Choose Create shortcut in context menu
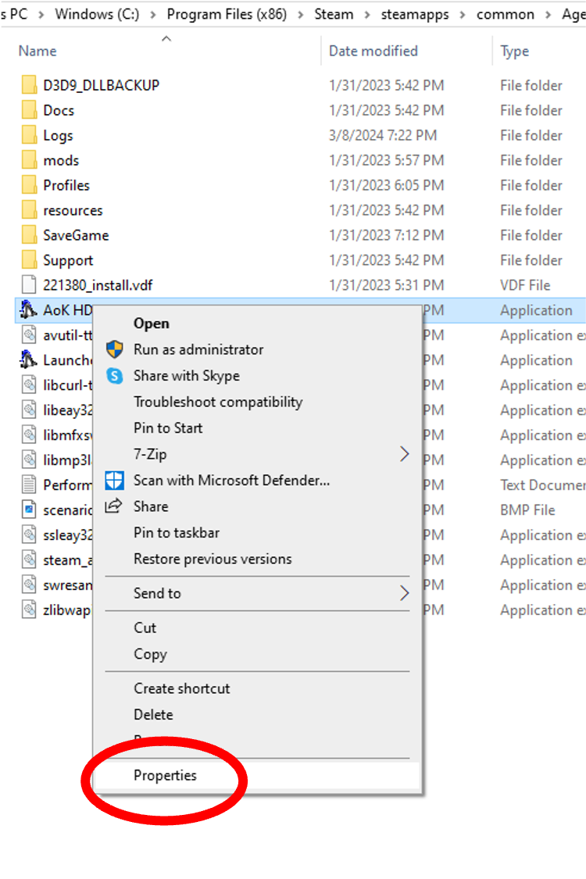 tap(181, 688)
